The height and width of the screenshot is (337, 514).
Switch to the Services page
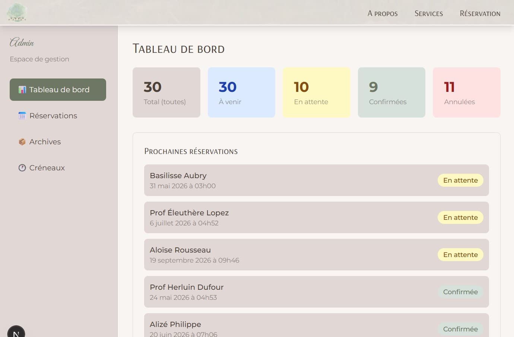pos(428,13)
